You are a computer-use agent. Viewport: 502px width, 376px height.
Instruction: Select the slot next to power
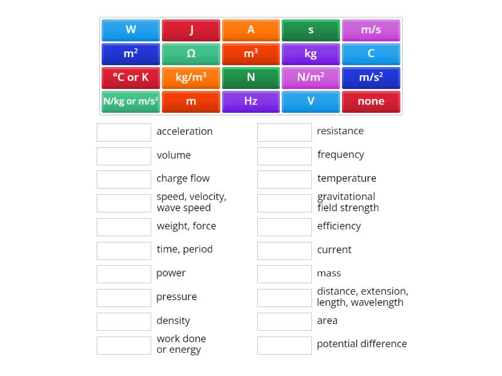[x=124, y=274]
